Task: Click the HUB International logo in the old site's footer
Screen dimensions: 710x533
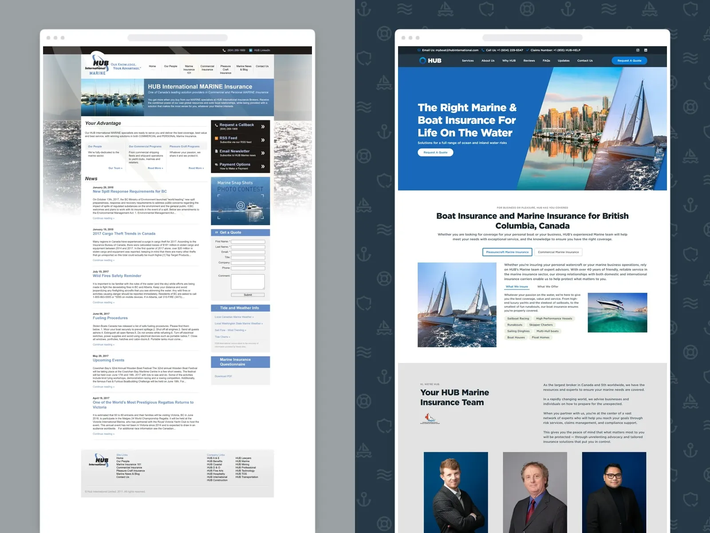Action: (x=99, y=460)
